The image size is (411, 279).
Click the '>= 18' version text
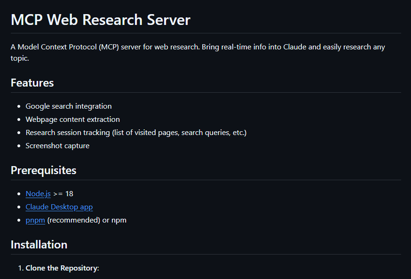click(x=63, y=194)
